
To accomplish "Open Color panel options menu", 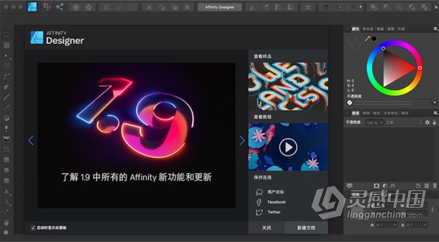I will (x=436, y=29).
